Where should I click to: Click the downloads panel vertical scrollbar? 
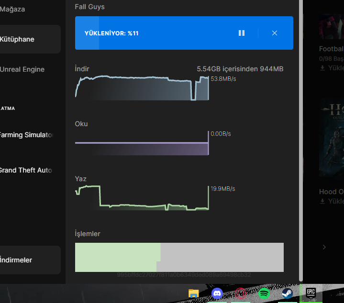[x=301, y=141]
